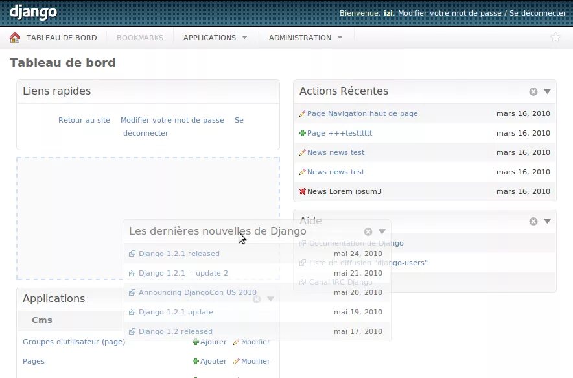Click the Tableau de bord page heading
This screenshot has width=573, height=378.
click(62, 62)
